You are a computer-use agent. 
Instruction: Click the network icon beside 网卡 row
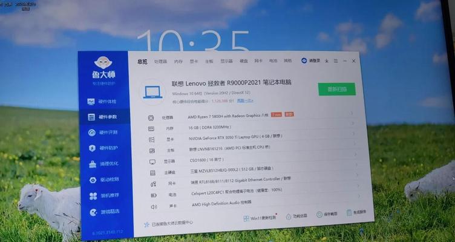pyautogui.click(x=153, y=184)
